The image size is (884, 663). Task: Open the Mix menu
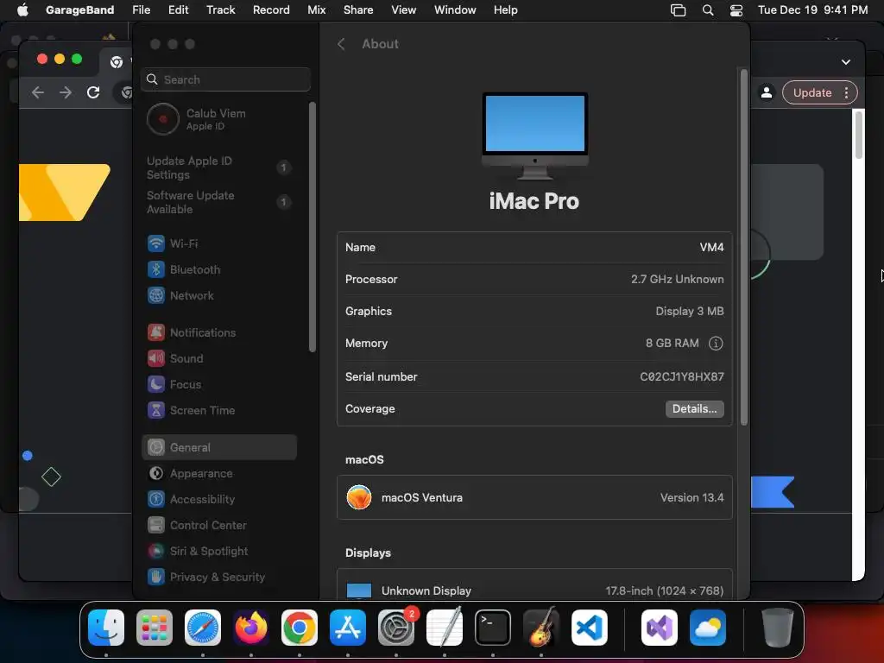pyautogui.click(x=316, y=9)
